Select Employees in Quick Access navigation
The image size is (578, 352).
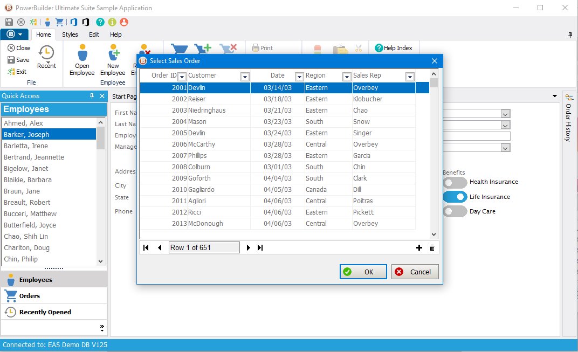pos(54,279)
